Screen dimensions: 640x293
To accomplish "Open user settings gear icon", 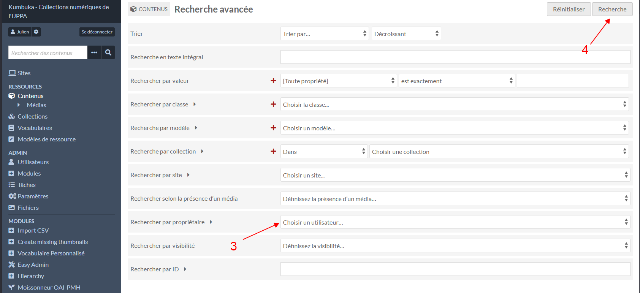I will [36, 32].
